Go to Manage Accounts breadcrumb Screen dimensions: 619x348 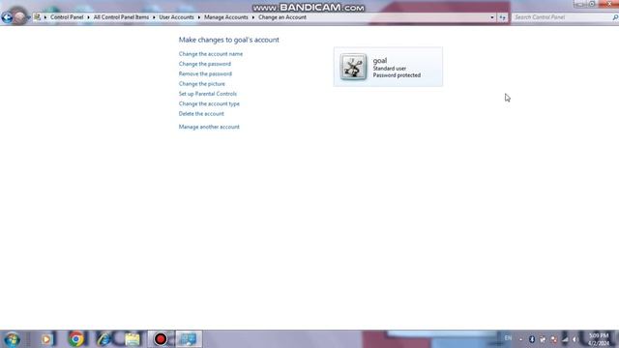click(x=225, y=17)
